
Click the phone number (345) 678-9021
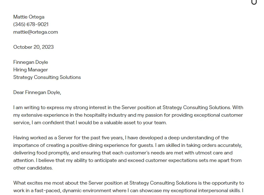pos(31,25)
